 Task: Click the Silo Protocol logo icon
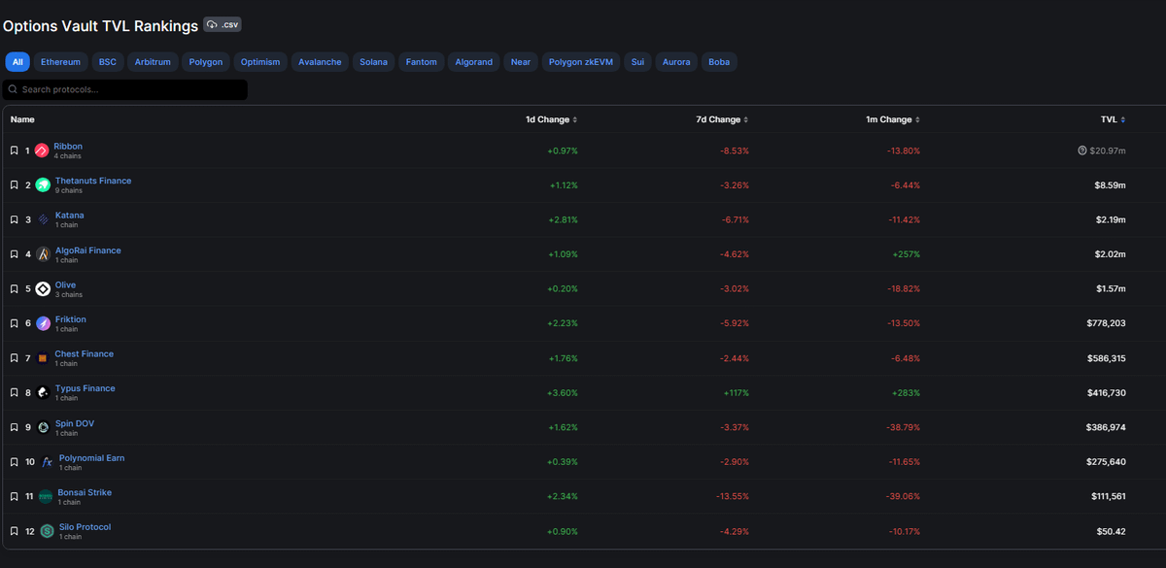tap(47, 531)
